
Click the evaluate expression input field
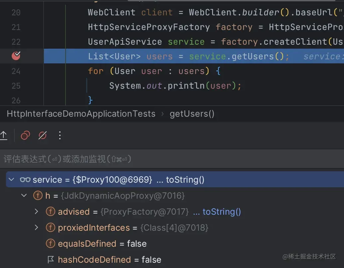[172, 159]
